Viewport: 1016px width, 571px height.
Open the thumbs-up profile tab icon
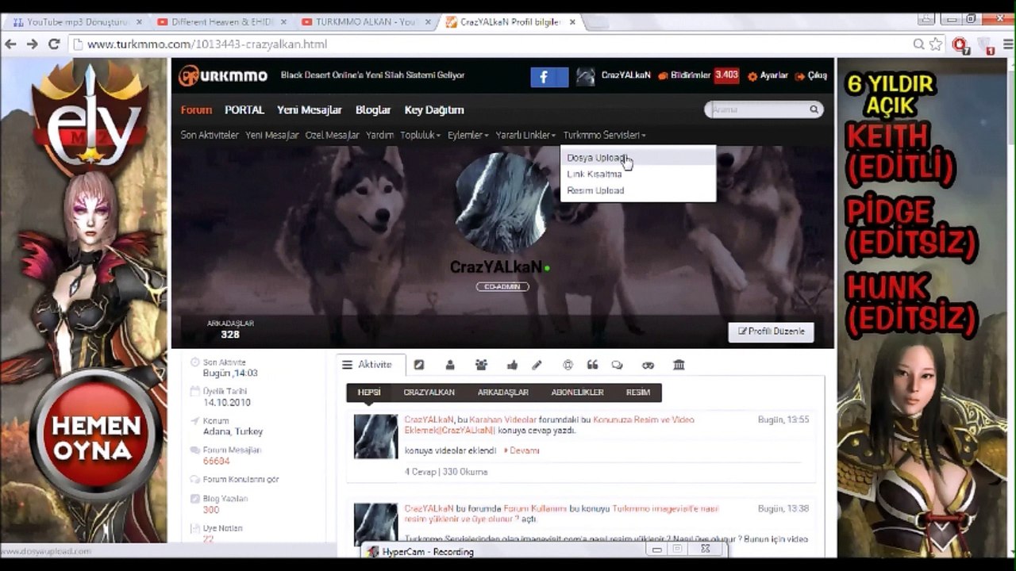click(512, 365)
